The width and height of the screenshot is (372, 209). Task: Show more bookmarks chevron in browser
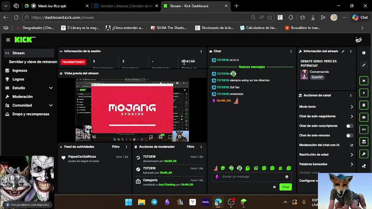[x=362, y=28]
